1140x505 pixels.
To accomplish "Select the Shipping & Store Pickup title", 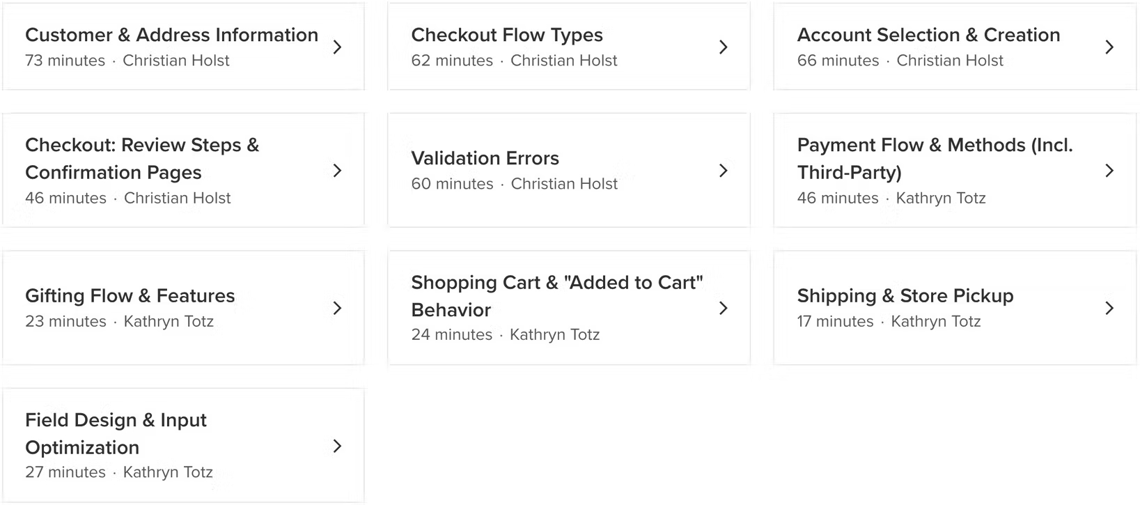I will tap(905, 295).
